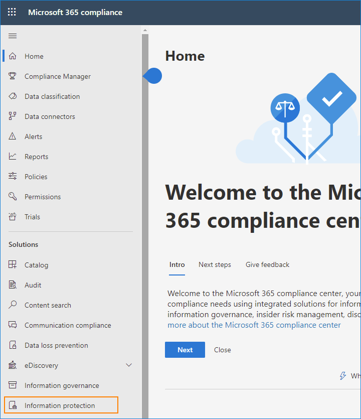
Task: Click the Data classification tag icon
Action: tap(13, 96)
